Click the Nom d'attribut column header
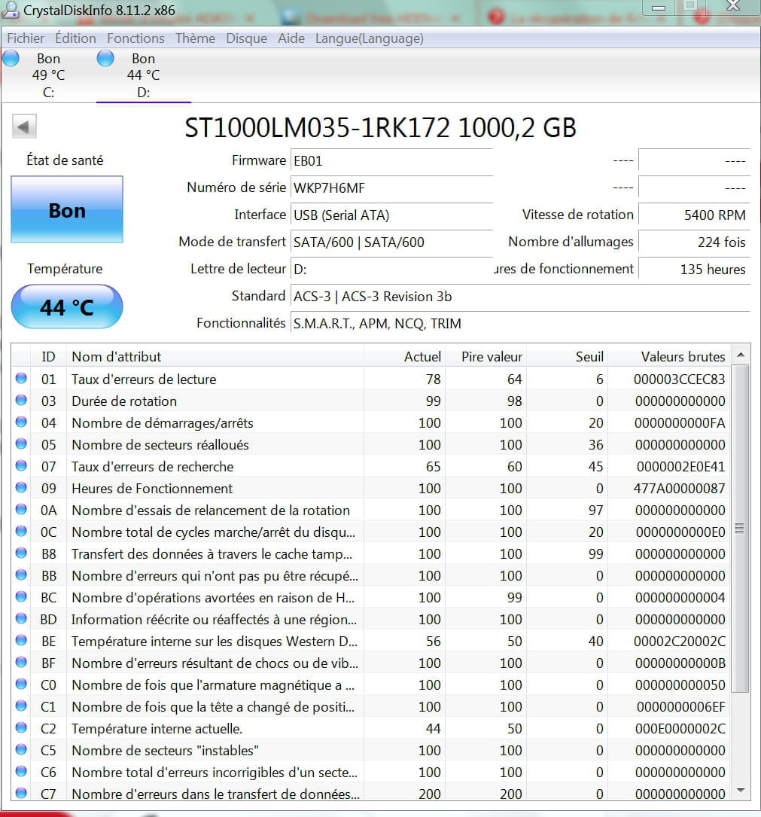The height and width of the screenshot is (817, 761). [x=215, y=357]
